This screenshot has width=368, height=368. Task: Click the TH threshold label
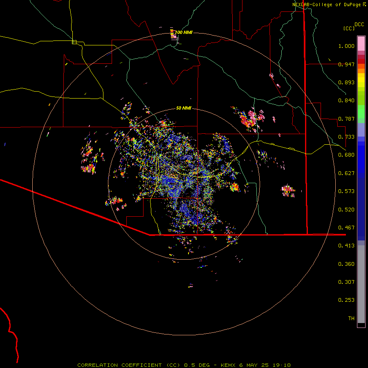(x=351, y=319)
